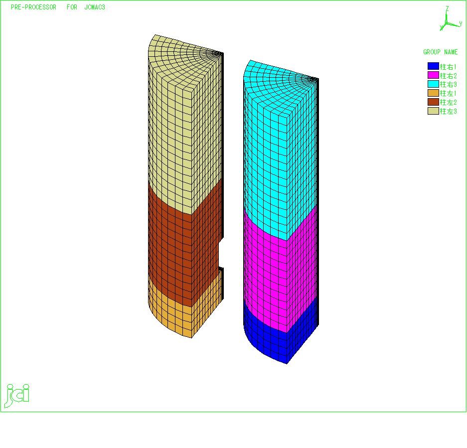Select the cyan swatch for 柱右3
467x448 pixels.
point(433,84)
